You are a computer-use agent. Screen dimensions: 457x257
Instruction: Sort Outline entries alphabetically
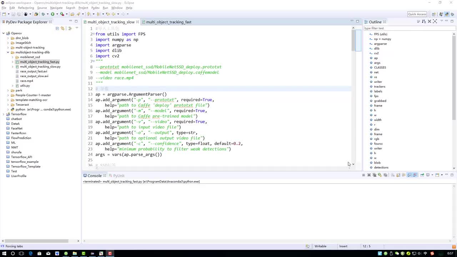424,21
